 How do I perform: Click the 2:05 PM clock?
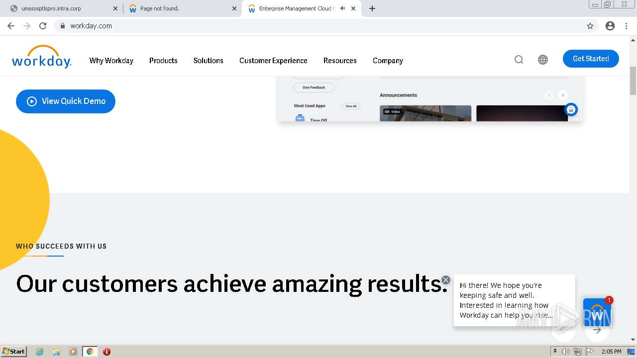pos(611,352)
